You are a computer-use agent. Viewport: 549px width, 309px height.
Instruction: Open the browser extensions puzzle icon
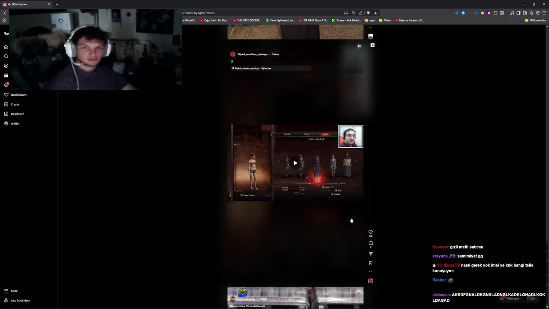pyautogui.click(x=495, y=13)
